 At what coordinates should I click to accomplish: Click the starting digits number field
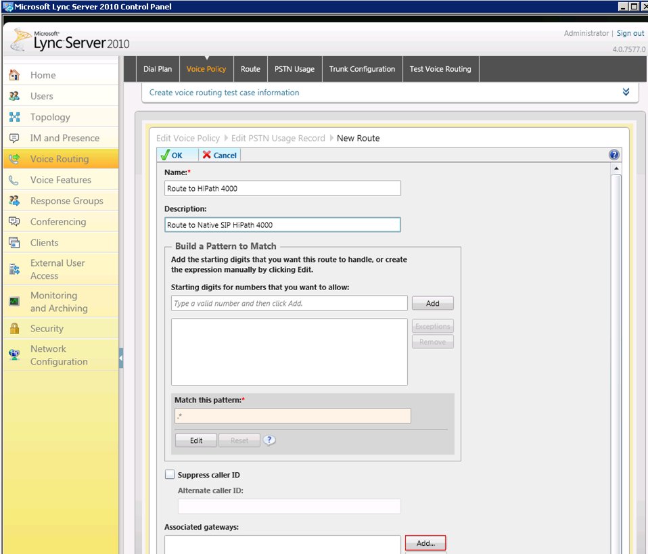[x=290, y=303]
